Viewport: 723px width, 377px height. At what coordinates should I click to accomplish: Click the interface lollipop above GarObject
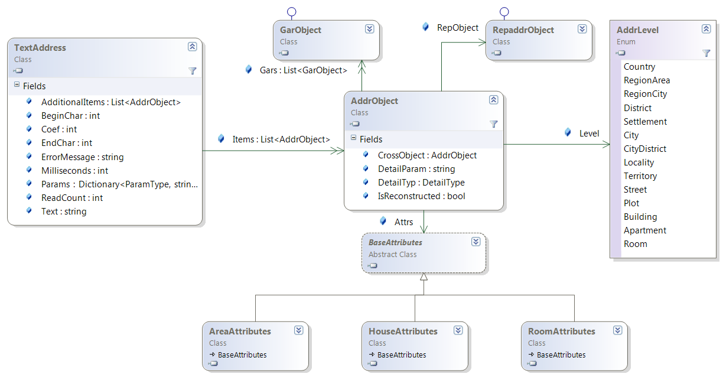point(291,12)
